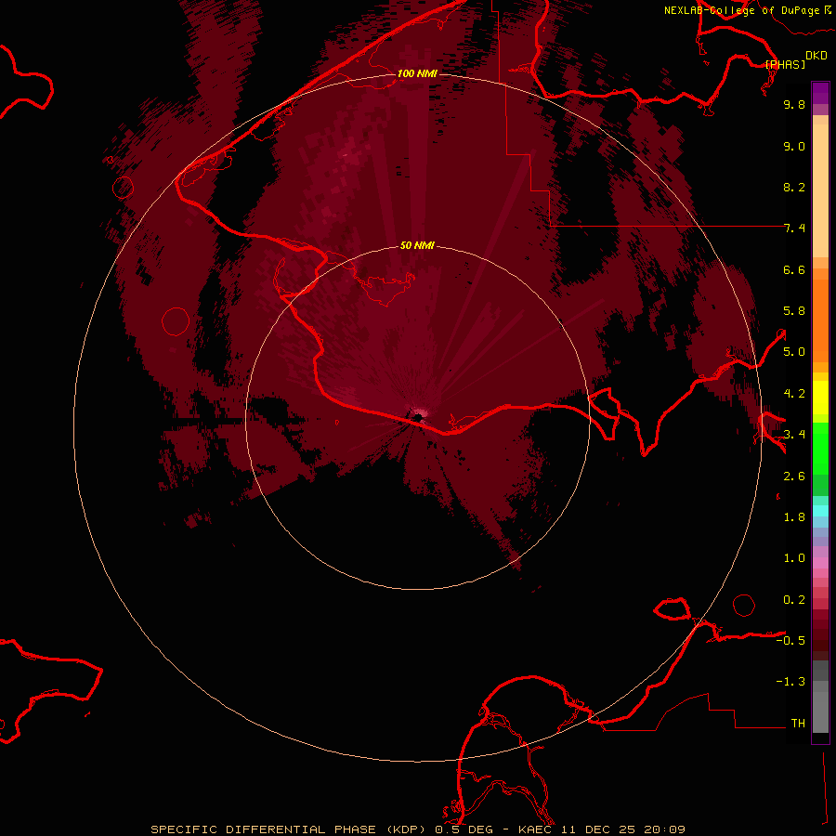Viewport: 836px width, 836px height.
Task: Click the radar site at the rings' center
Action: click(x=417, y=416)
